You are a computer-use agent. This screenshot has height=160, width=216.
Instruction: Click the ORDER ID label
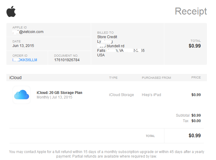(20, 55)
